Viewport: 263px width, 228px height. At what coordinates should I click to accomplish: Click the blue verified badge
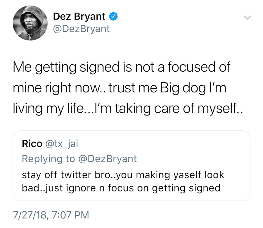pyautogui.click(x=113, y=17)
